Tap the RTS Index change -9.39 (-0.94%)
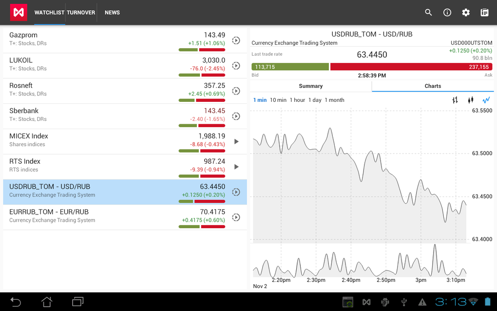 207,170
